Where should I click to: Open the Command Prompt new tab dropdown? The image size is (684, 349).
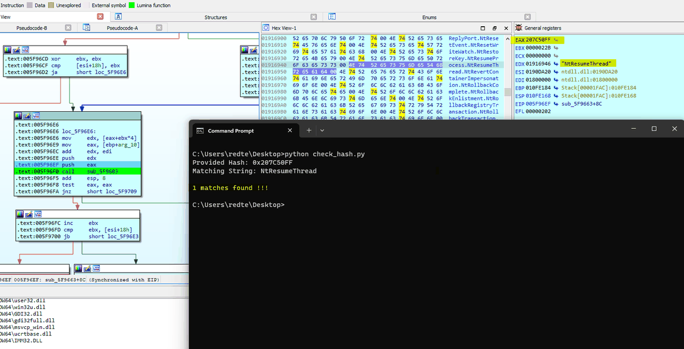coord(323,131)
